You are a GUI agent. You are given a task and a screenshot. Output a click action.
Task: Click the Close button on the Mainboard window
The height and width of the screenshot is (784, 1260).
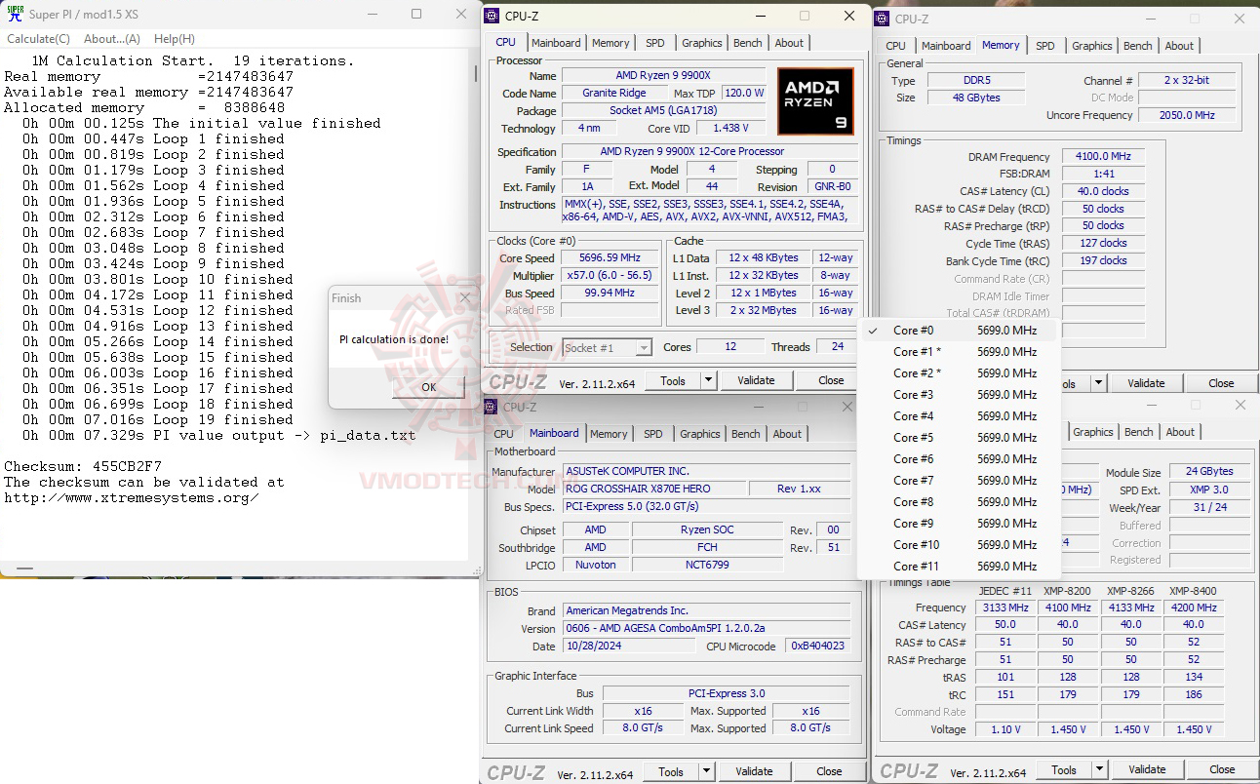[830, 770]
